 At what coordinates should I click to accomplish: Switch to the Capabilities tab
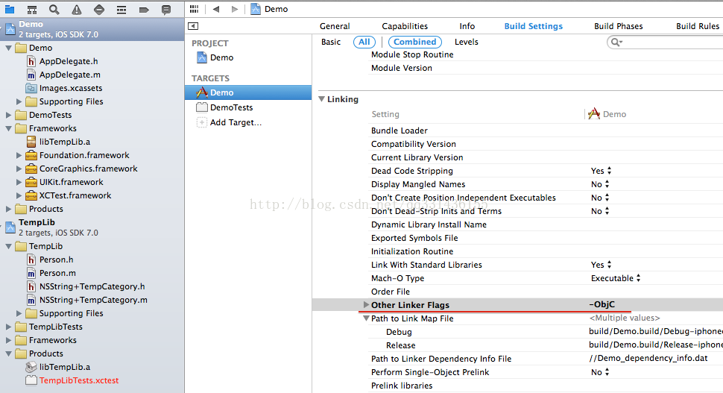(405, 26)
